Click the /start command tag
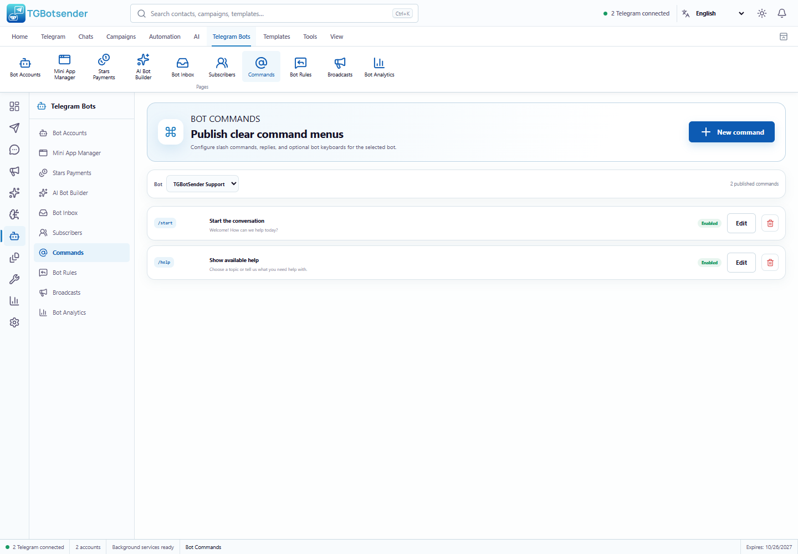Image resolution: width=798 pixels, height=554 pixels. click(x=165, y=223)
